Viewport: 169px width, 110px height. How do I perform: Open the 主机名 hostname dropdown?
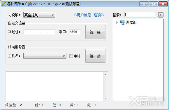click(45, 56)
